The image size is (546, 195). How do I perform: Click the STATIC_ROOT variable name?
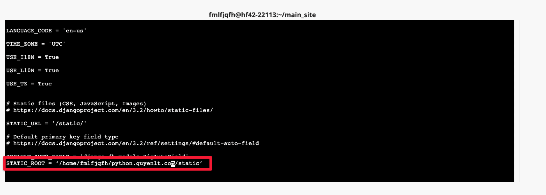[x=25, y=163]
